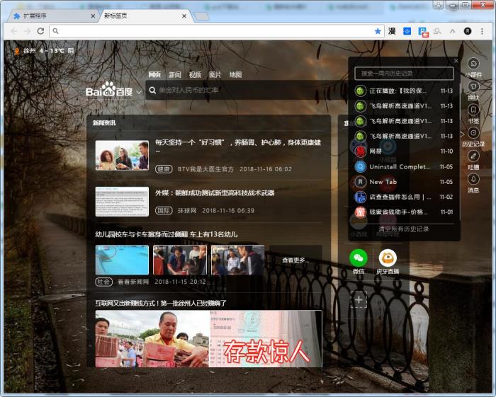Open the blue pool school bus thumbnail

pyautogui.click(x=122, y=260)
